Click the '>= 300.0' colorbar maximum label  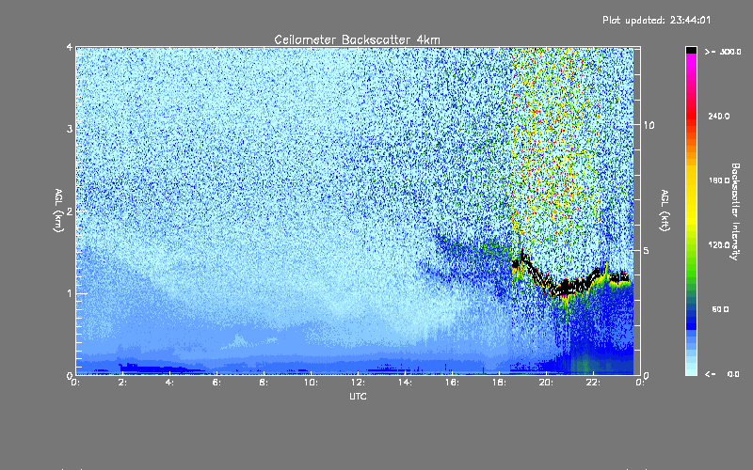(x=723, y=52)
